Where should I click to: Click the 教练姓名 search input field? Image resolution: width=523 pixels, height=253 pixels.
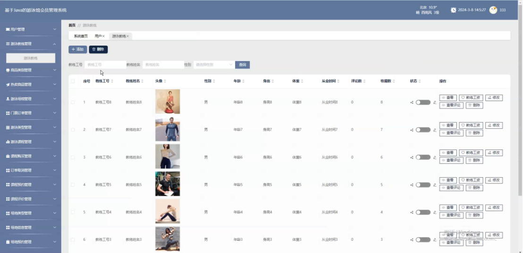pyautogui.click(x=163, y=65)
